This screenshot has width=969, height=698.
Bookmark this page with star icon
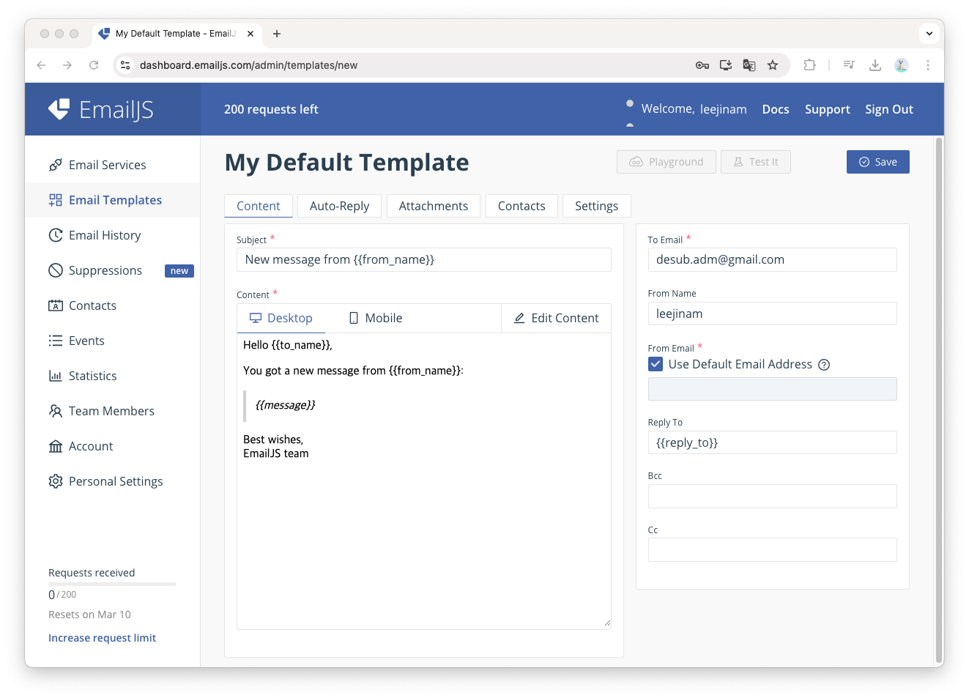pos(773,65)
